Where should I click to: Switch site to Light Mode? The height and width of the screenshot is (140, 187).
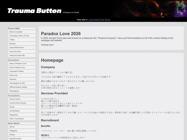[93, 20]
